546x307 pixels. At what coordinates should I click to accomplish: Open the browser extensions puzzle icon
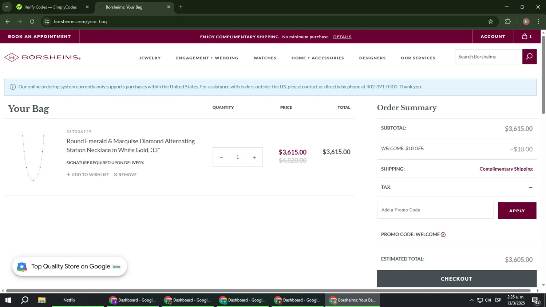click(508, 21)
